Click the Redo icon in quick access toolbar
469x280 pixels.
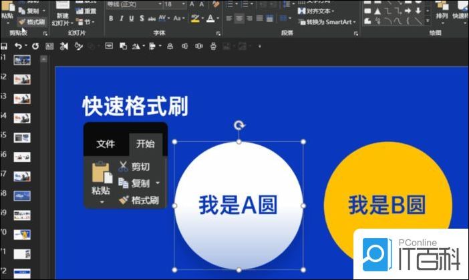tap(35, 46)
